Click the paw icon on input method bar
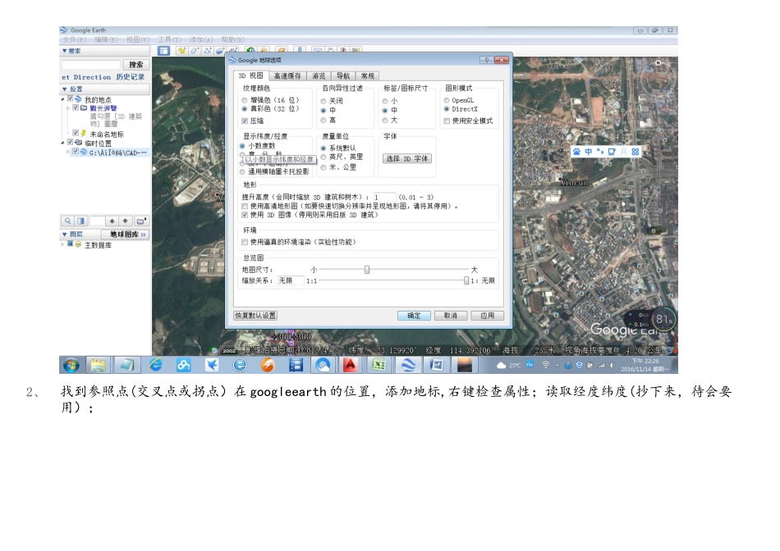The width and height of the screenshot is (780, 551). pos(576,152)
